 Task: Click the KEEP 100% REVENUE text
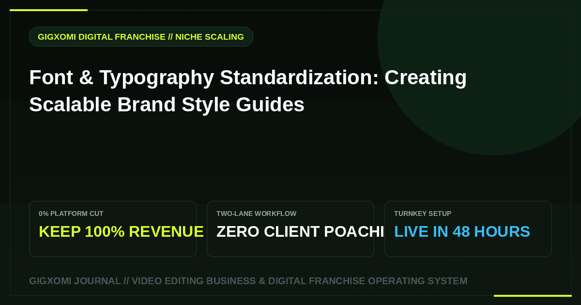click(121, 231)
